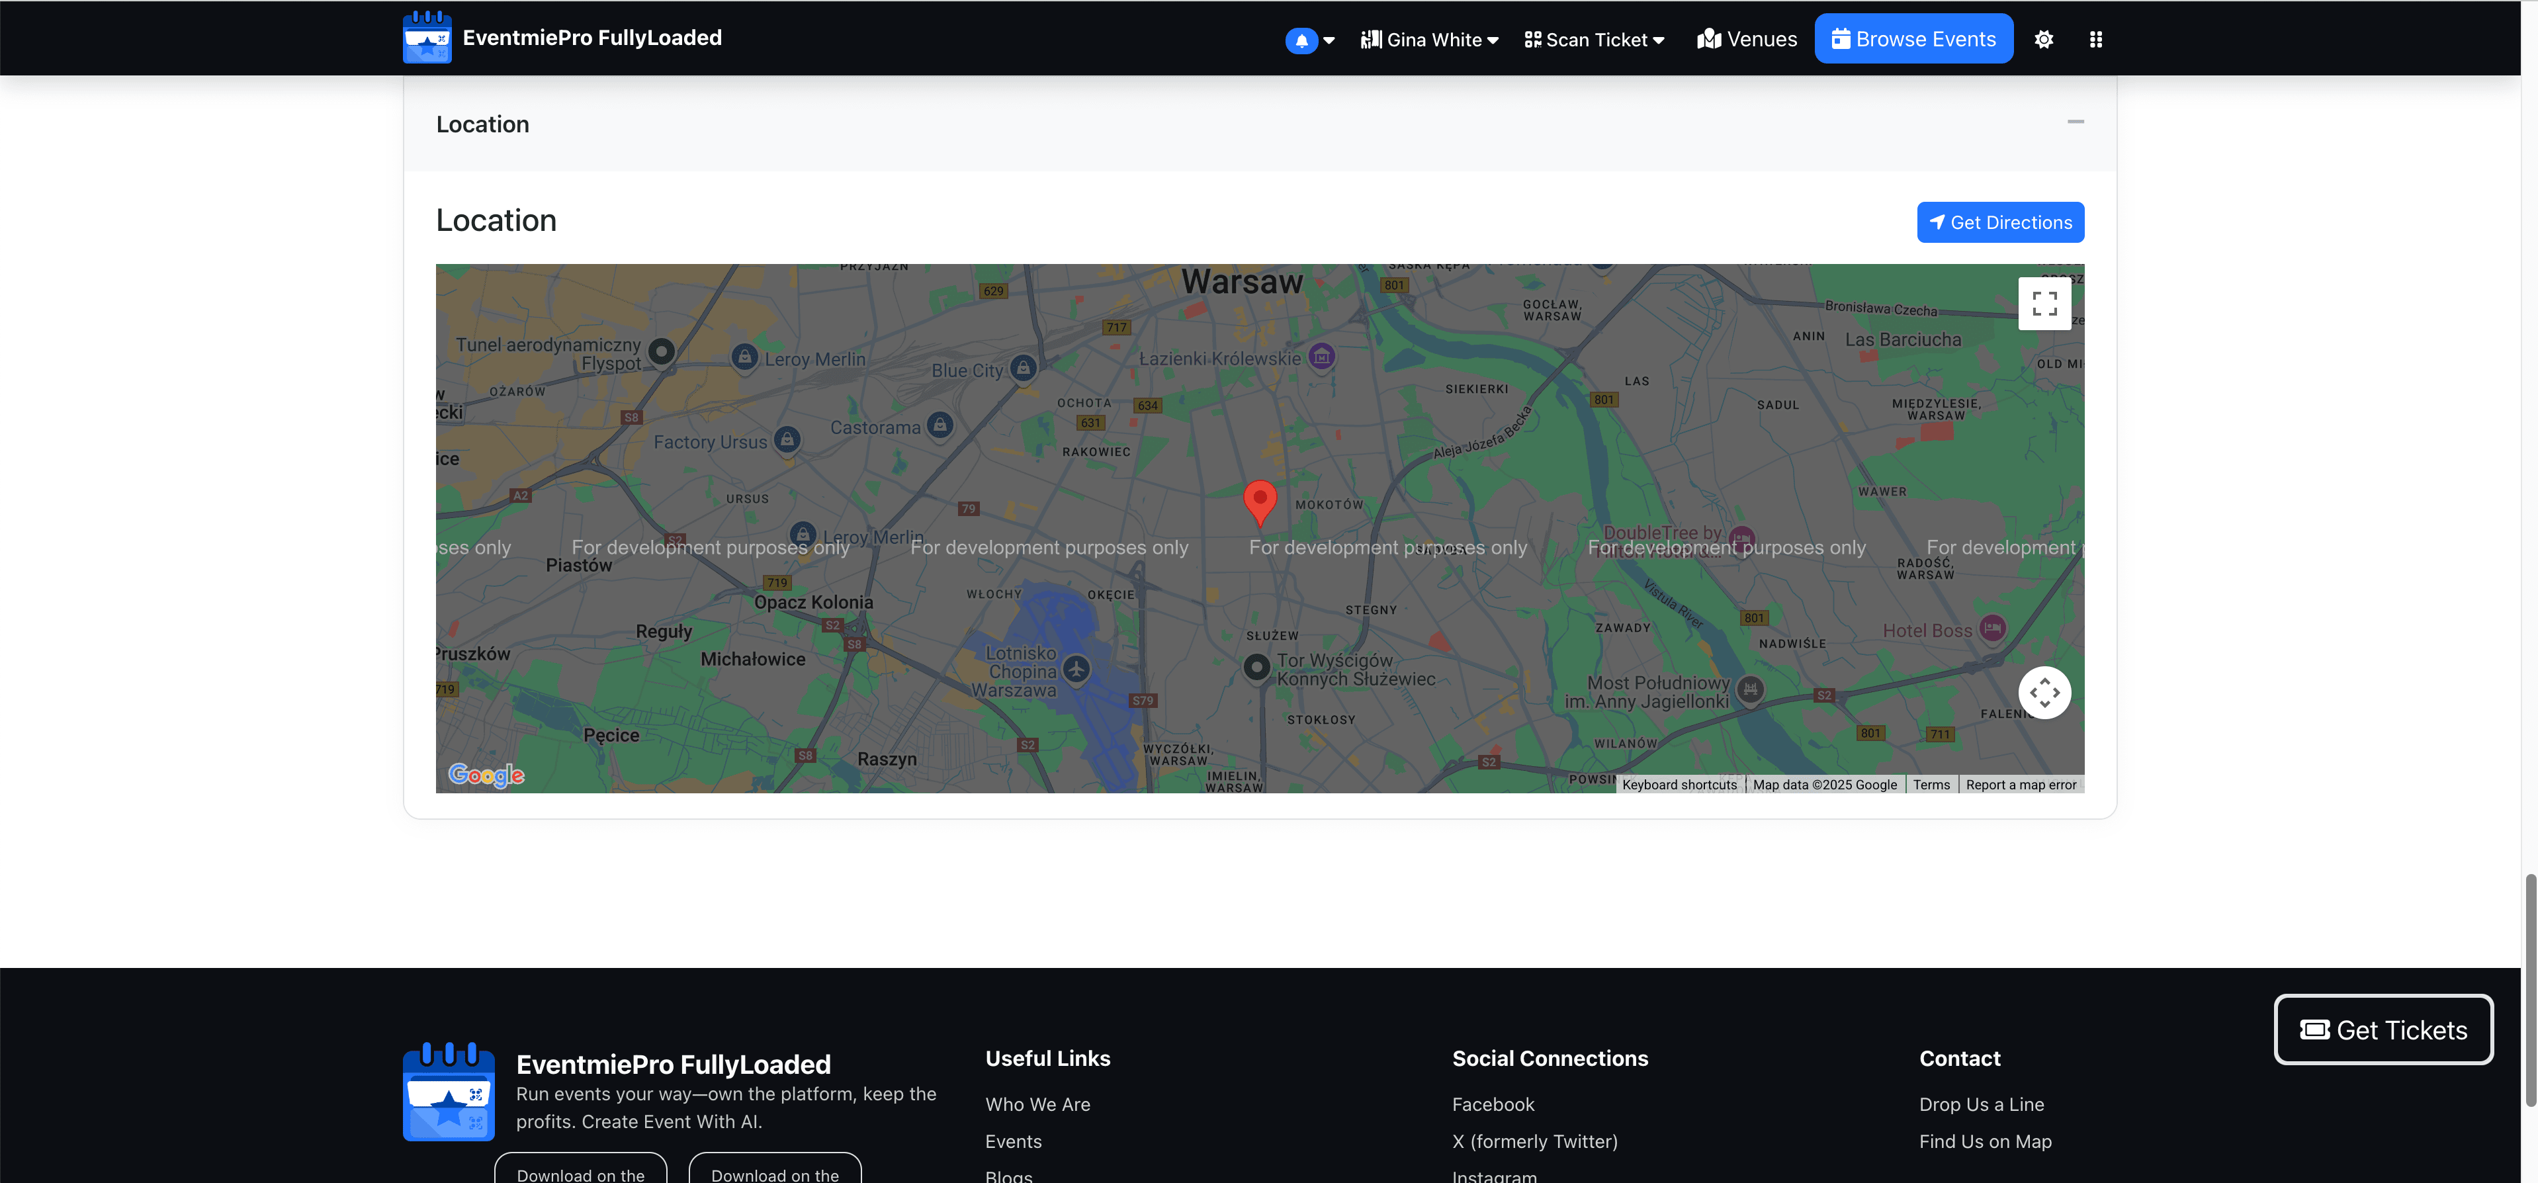
Task: Open the apps grid menu icon
Action: tap(2095, 40)
